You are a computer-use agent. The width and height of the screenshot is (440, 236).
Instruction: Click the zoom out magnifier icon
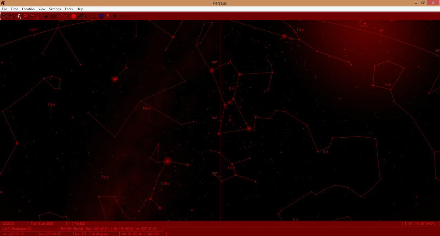tap(12, 16)
